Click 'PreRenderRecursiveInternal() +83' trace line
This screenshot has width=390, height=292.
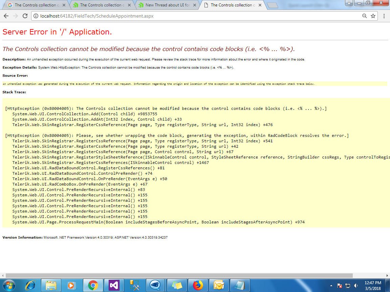point(79,190)
